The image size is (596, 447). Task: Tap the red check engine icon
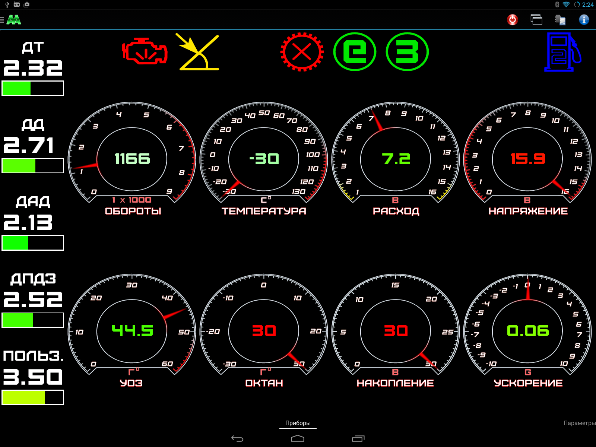pos(145,51)
